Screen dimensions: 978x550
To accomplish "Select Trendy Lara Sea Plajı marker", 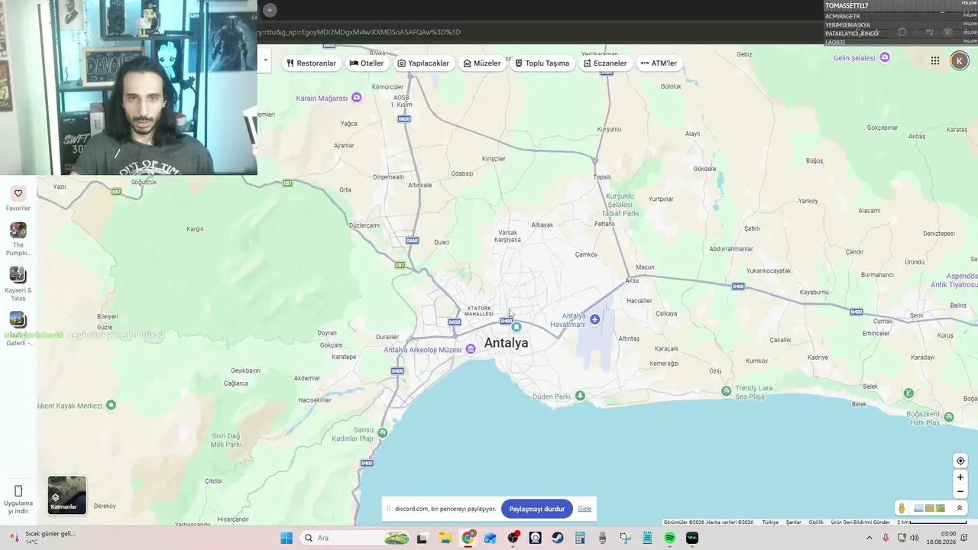I will point(726,391).
